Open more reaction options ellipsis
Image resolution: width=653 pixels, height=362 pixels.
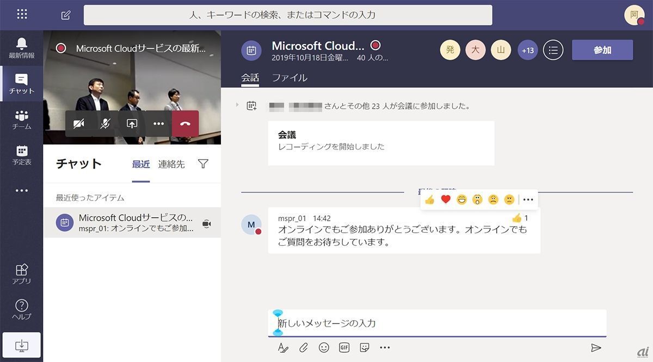point(528,199)
